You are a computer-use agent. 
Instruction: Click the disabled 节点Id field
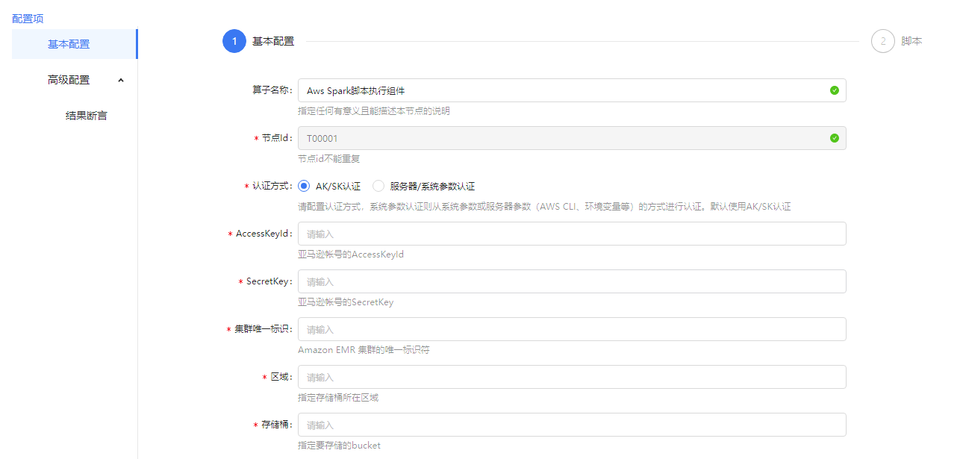[560, 138]
